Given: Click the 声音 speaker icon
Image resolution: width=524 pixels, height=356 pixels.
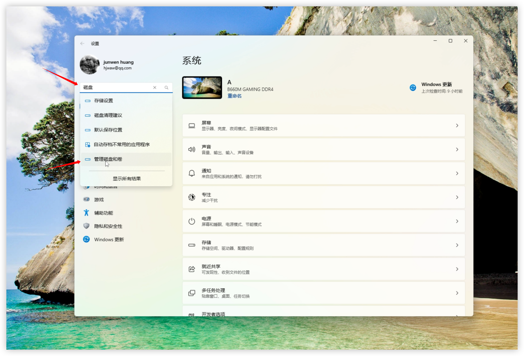Looking at the screenshot, I should [192, 149].
